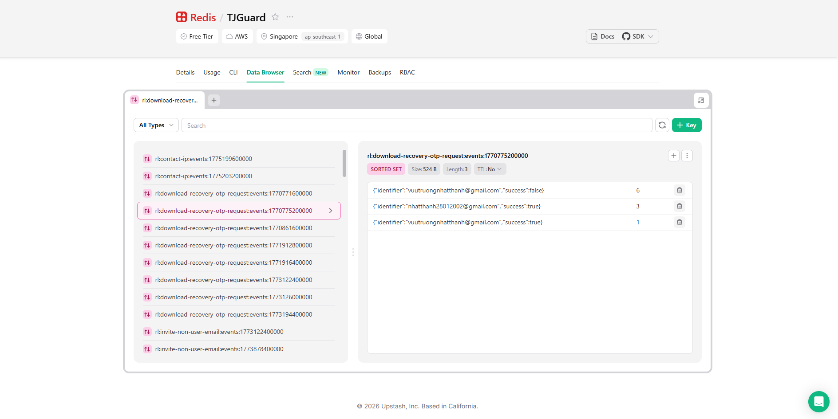Open the support chat bubble
The height and width of the screenshot is (419, 838).
818,401
